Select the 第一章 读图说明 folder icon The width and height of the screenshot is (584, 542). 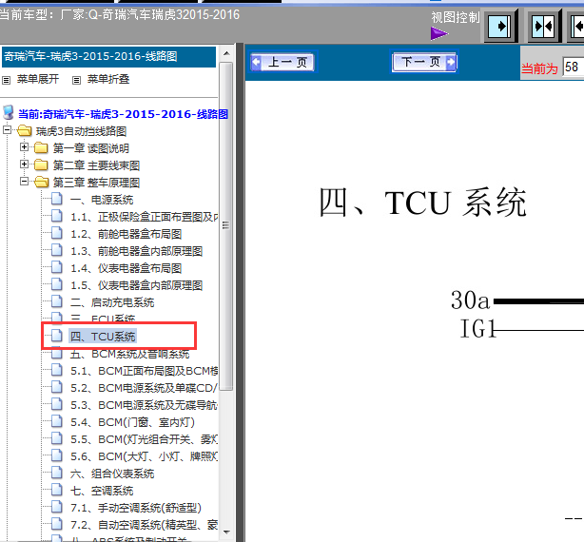pos(41,147)
